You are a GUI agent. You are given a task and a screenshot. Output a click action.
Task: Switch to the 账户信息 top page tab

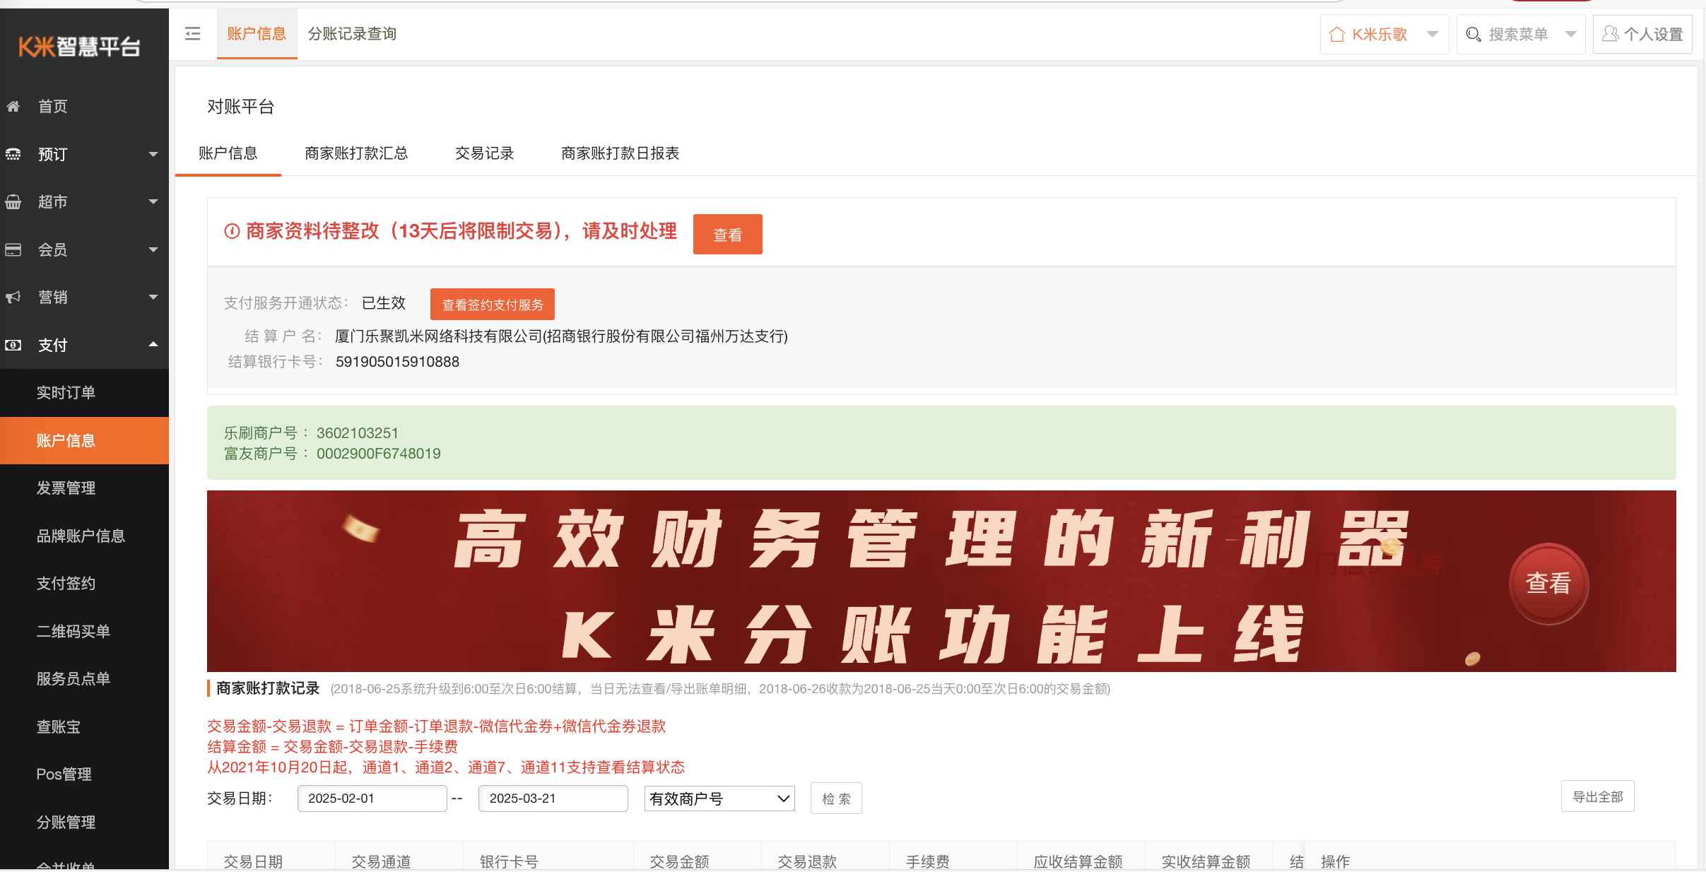click(257, 34)
